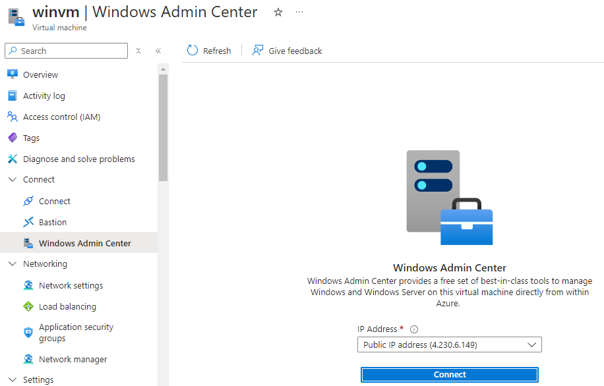This screenshot has height=386, width=604.
Task: Click the 'Virtual machine' subtitle text
Action: coord(59,28)
